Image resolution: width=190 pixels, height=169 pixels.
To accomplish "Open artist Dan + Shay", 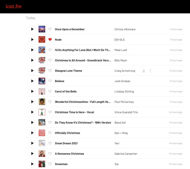I will pyautogui.click(x=121, y=133).
